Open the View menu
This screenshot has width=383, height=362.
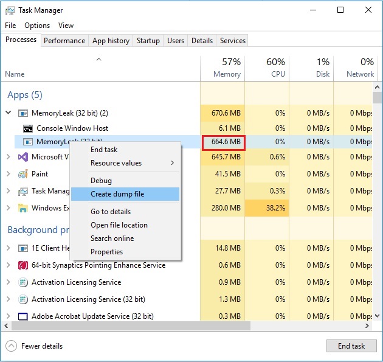[66, 26]
